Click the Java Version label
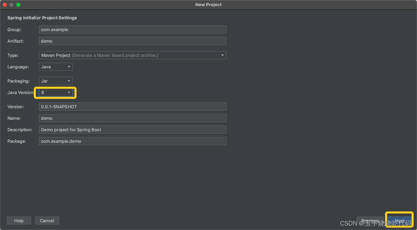417x230 pixels. (21, 92)
